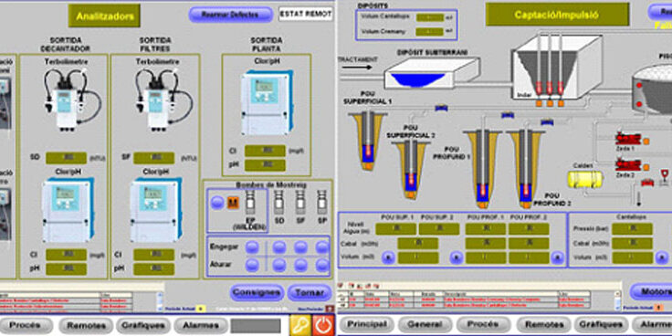
Task: Select the Pou Superficial 2 well graphic
Action: (x=411, y=169)
